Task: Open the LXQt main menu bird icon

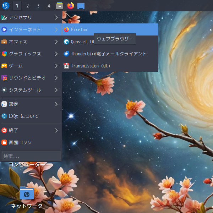Action: [x=6, y=6]
